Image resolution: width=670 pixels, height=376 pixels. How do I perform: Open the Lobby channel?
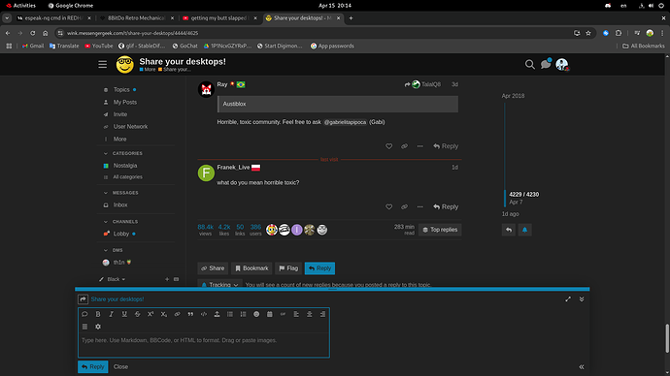121,234
